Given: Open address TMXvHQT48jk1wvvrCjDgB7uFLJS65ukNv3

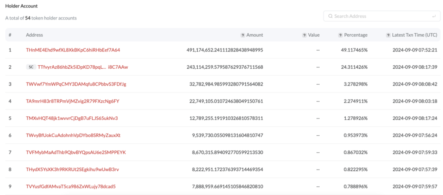Looking at the screenshot, I should (72, 118).
